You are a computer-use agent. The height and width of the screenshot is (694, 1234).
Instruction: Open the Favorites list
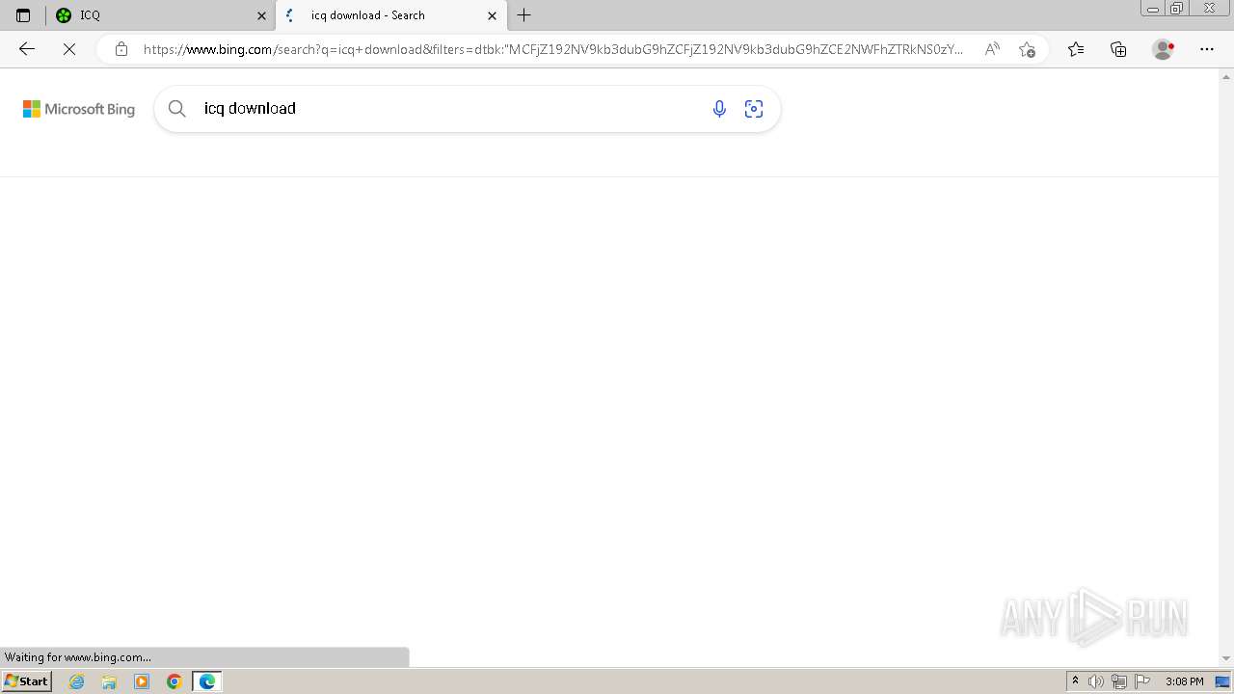(1076, 49)
